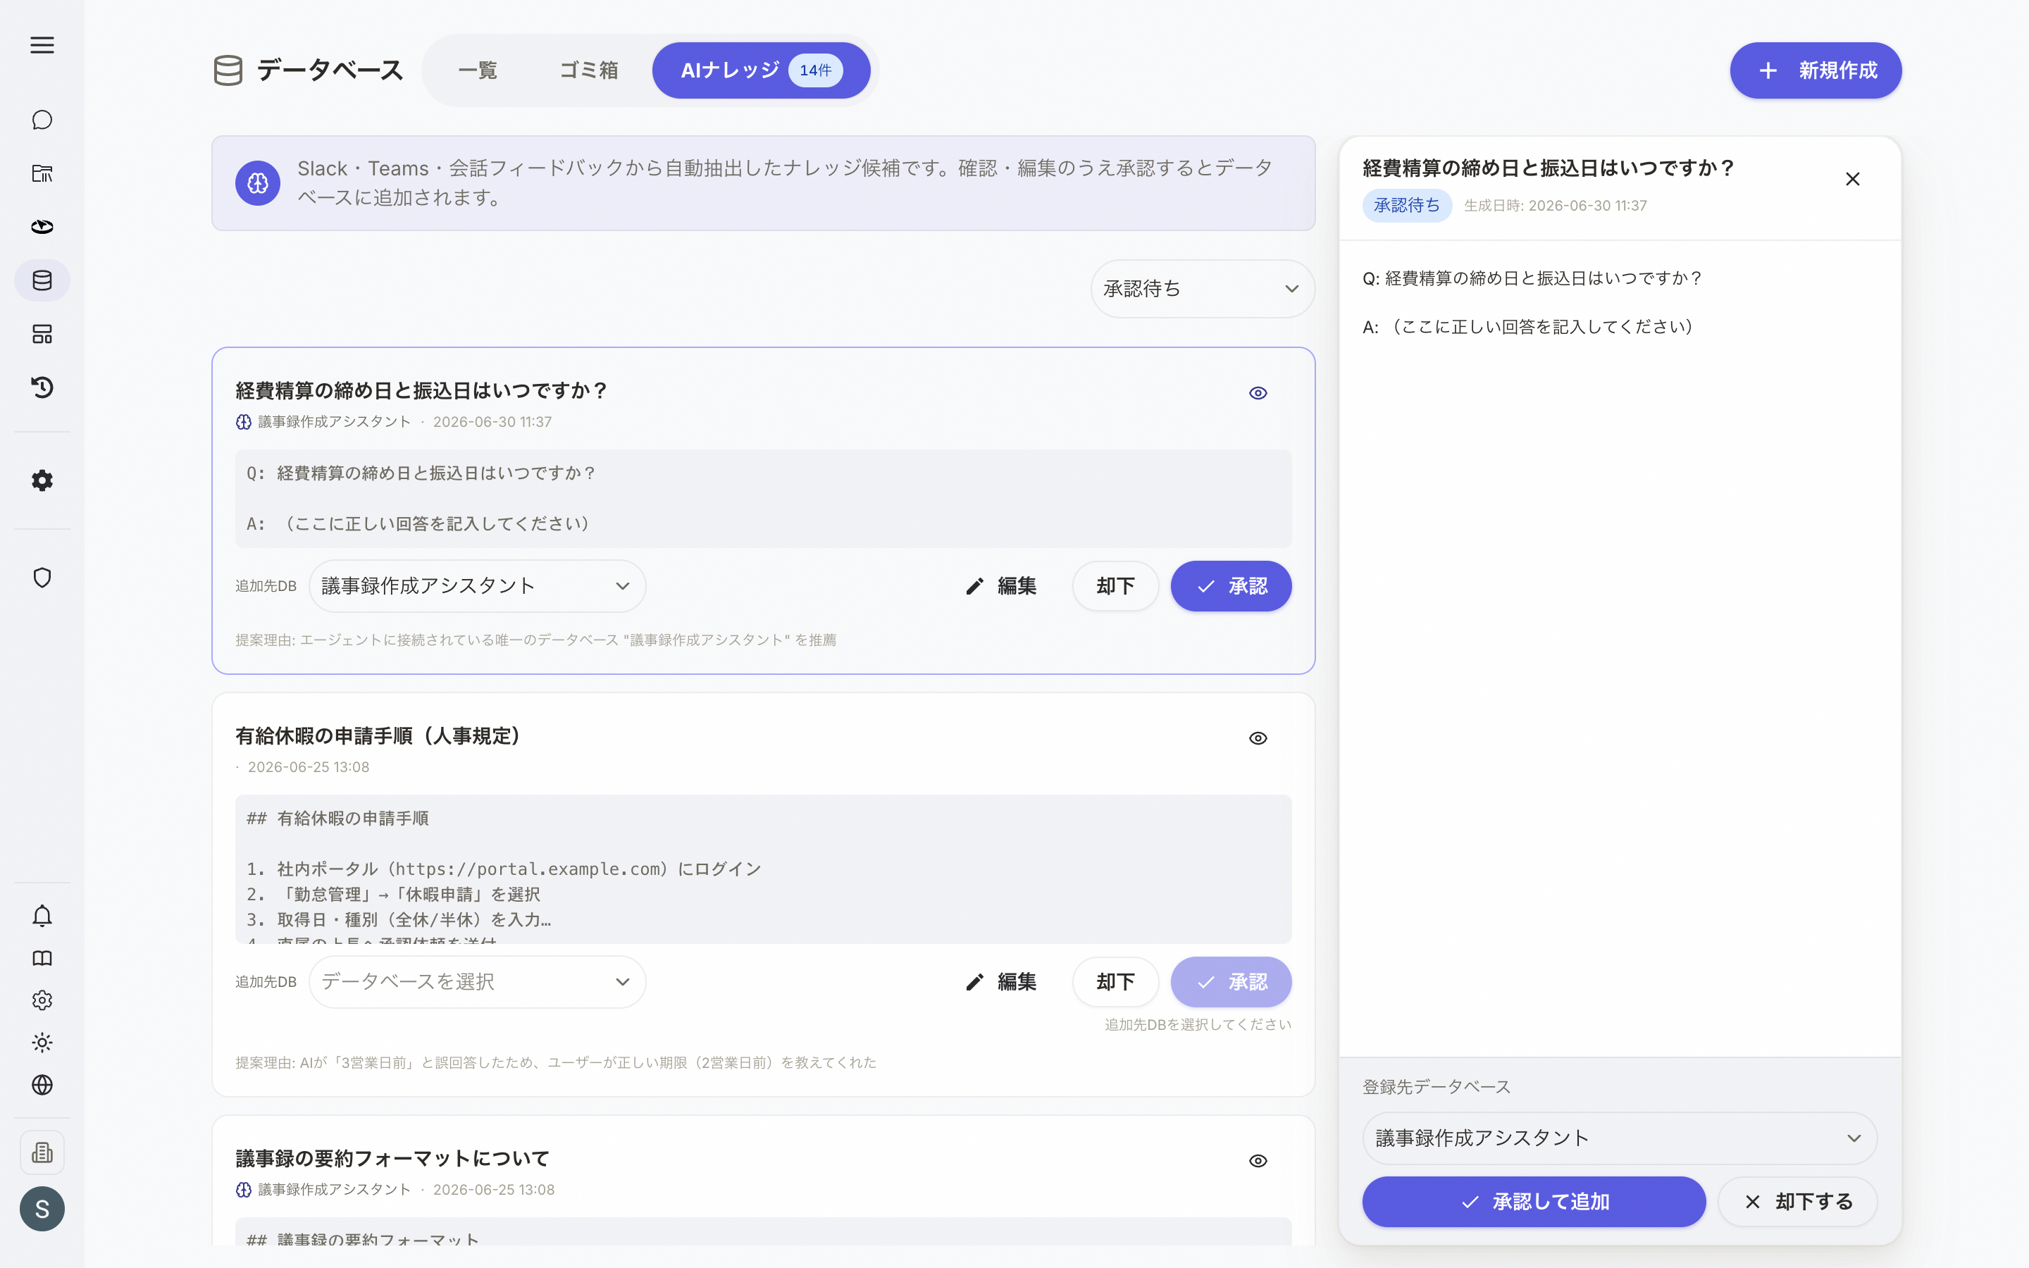Approve the 経費精算の締め日 card with 承認
2029x1268 pixels.
pos(1231,586)
